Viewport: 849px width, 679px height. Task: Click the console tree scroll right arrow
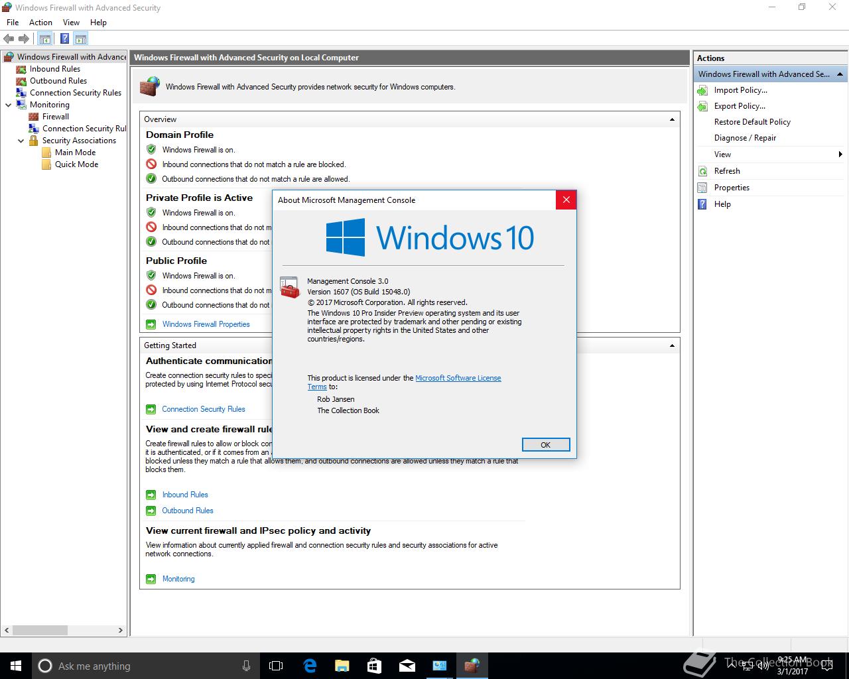(121, 630)
